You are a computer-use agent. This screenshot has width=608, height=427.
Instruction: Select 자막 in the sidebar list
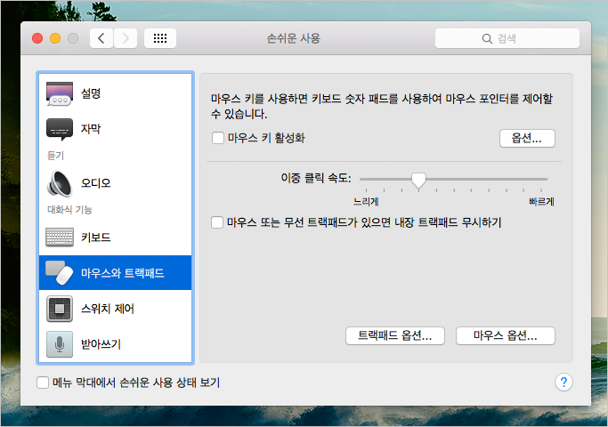(x=115, y=129)
